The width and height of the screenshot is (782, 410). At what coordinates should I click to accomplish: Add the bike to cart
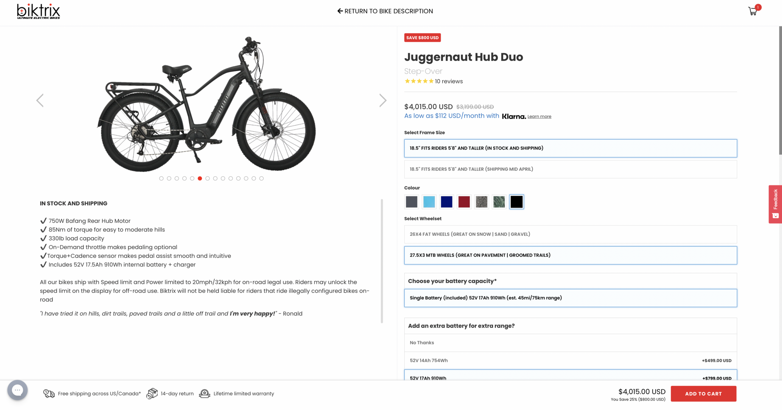pos(703,394)
